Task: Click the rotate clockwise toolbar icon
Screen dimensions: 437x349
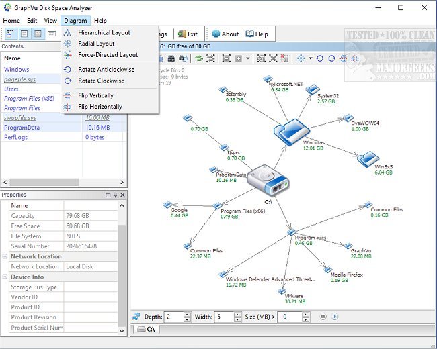Action: [331, 58]
